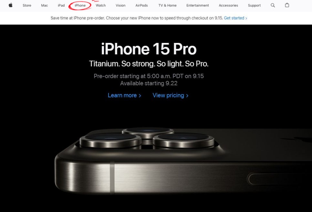
Task: Open the Store menu
Action: click(27, 5)
